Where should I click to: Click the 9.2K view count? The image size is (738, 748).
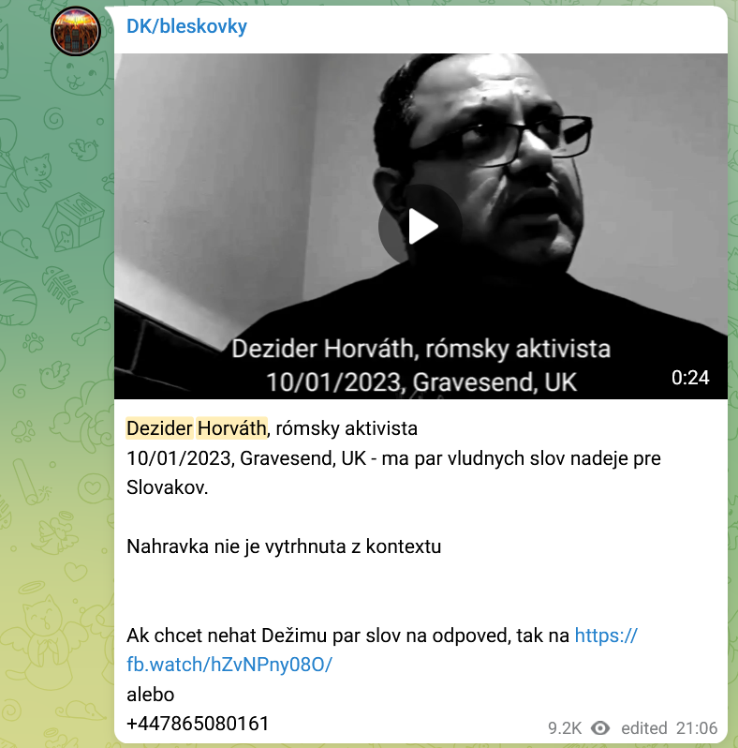click(565, 728)
